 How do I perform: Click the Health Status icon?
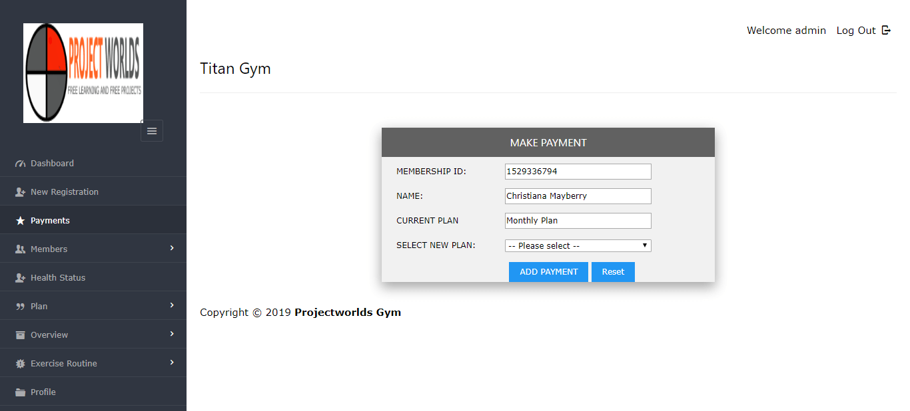coord(20,278)
